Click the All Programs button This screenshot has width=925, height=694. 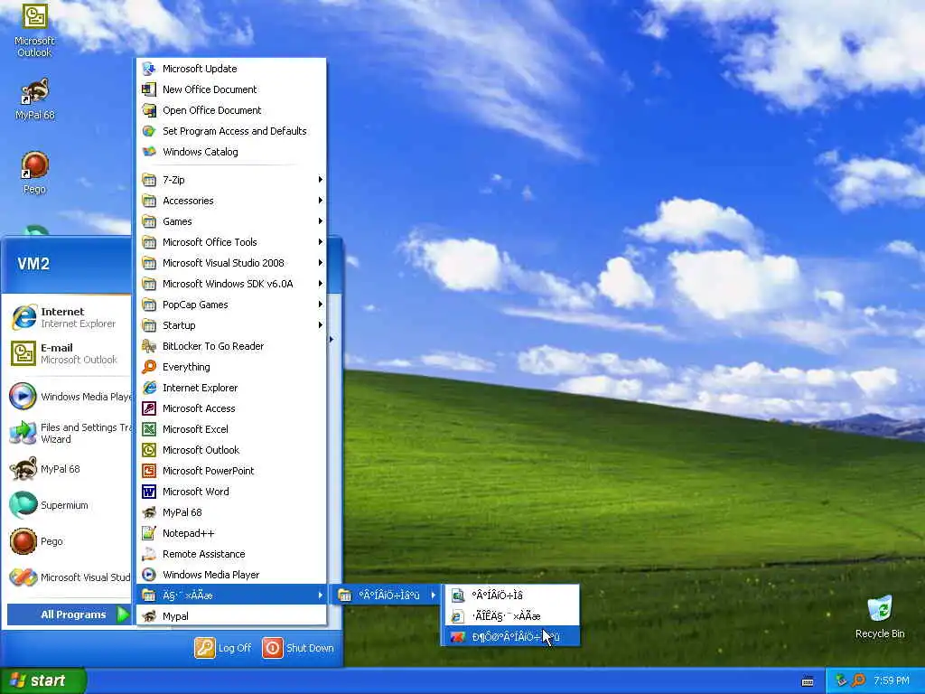pos(69,614)
